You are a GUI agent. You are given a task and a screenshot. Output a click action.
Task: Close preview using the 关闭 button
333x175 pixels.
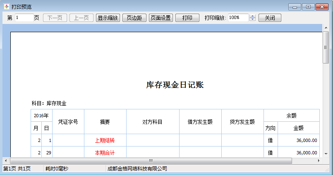(270, 18)
